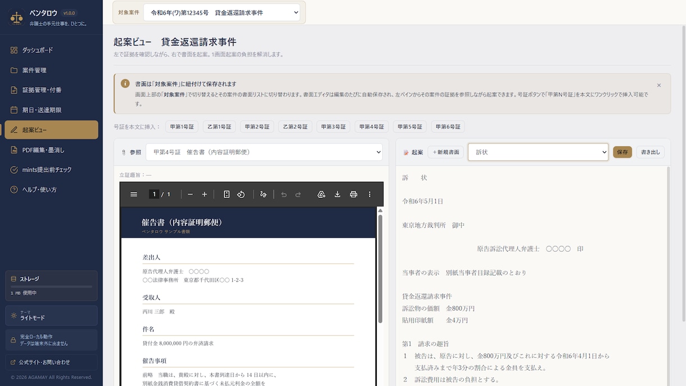Download the PDF using the download icon
686x386 pixels.
(x=337, y=194)
